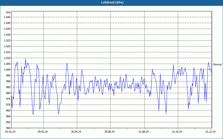Click the 'Normal' pressure marker label

[x=217, y=64]
